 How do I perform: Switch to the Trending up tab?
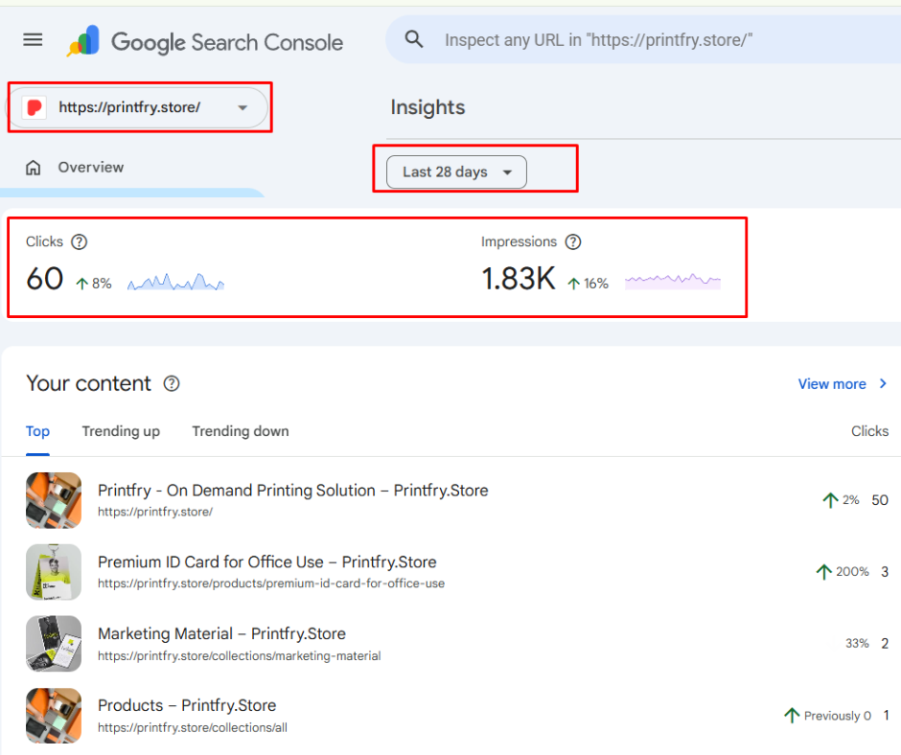tap(121, 431)
